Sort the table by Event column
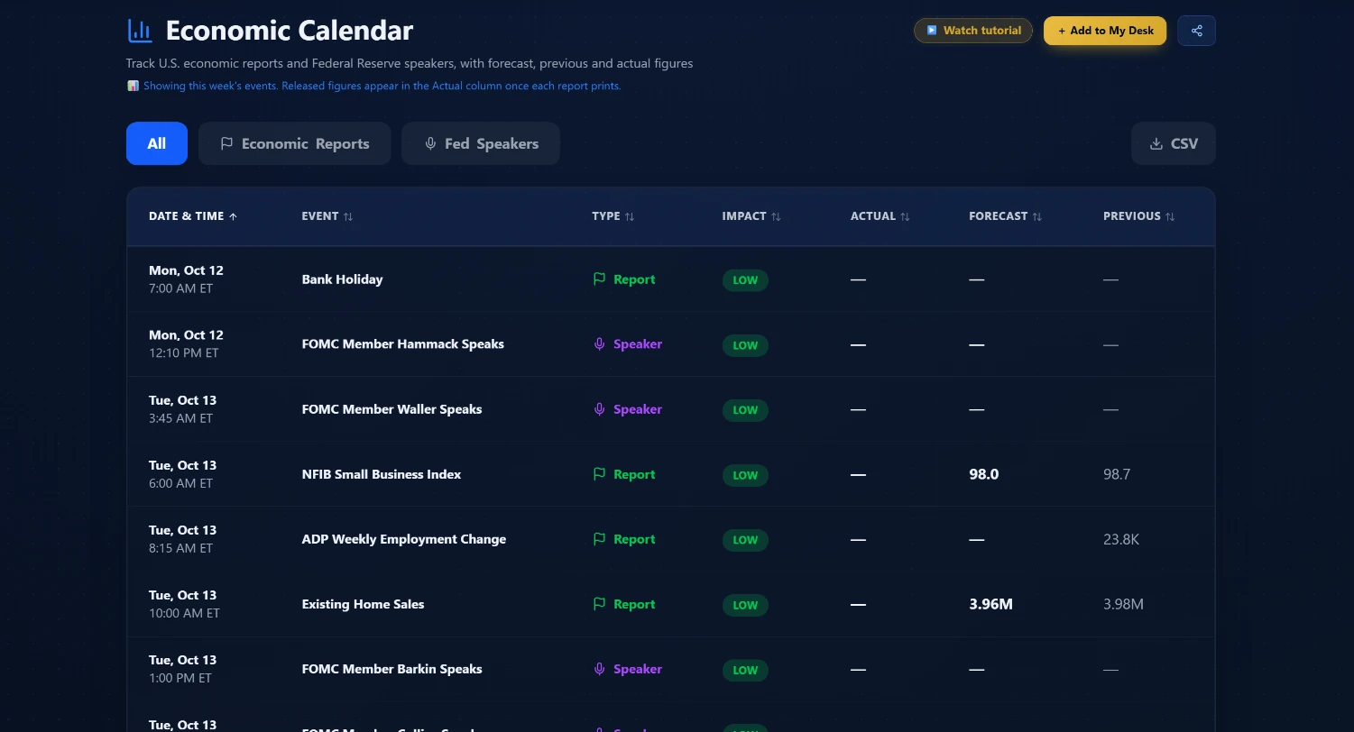1354x732 pixels. pos(327,216)
